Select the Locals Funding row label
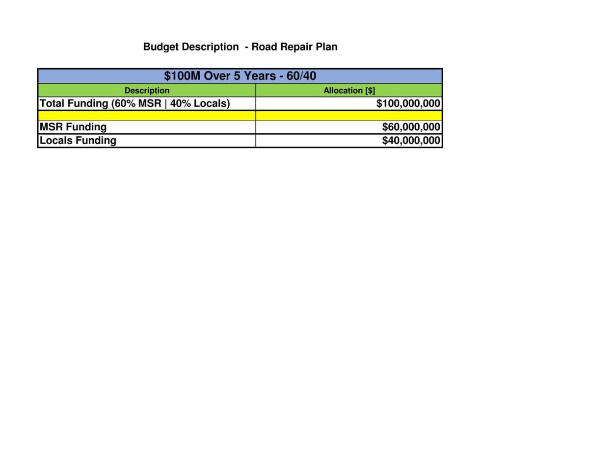Screen dimensions: 589x454 tap(78, 140)
